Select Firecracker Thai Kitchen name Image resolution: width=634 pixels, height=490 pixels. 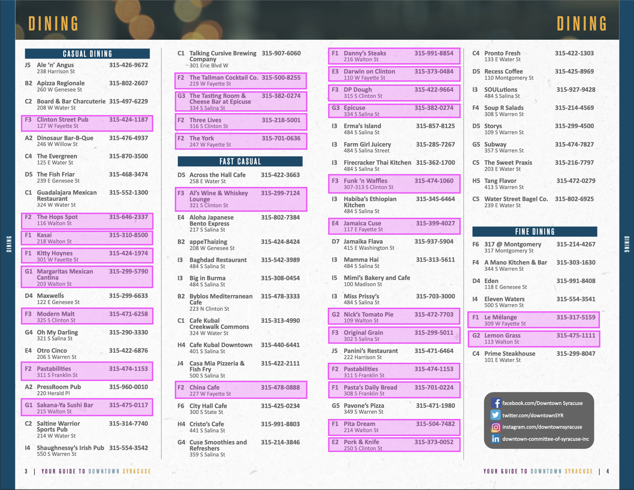[378, 162]
